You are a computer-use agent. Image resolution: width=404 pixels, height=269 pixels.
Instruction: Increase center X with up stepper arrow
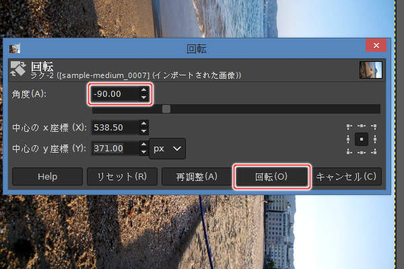point(144,124)
